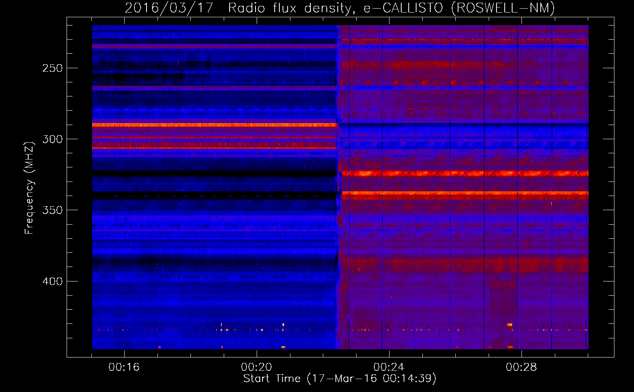Click the 00:16 time tick label

tap(124, 367)
